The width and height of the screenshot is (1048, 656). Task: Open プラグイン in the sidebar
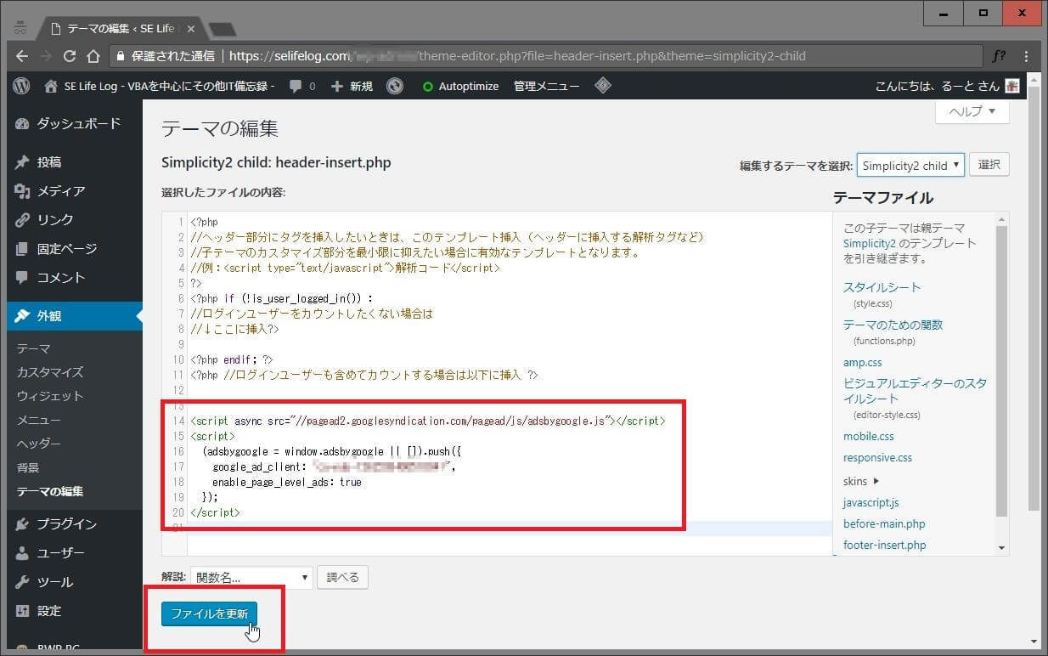[x=66, y=524]
